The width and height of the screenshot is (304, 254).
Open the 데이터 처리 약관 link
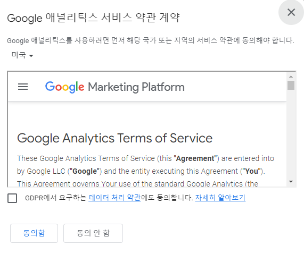[114, 198]
